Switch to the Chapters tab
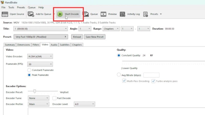 tap(77, 45)
